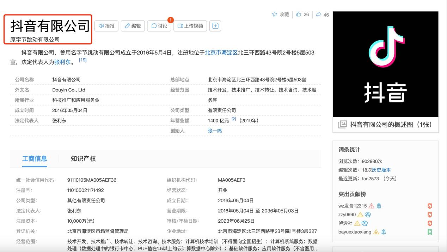
Task: Click the share arrow icon
Action: click(319, 14)
